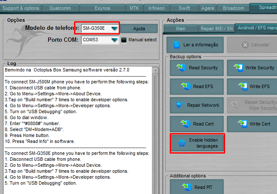Click the log scrollbar up arrow
This screenshot has width=277, height=194.
[x=155, y=71]
